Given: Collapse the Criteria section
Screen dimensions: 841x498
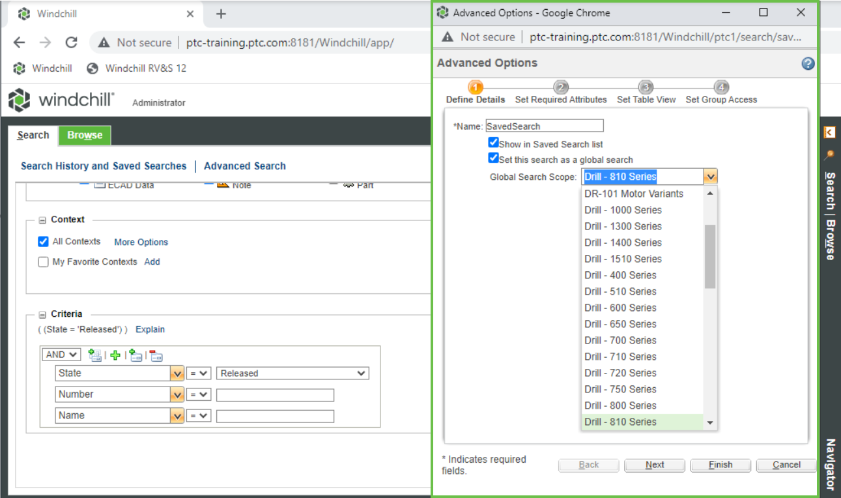Looking at the screenshot, I should coord(42,314).
